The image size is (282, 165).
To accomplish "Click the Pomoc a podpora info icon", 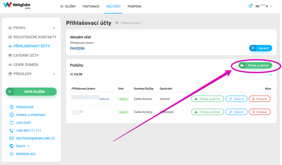I will 11,115.
